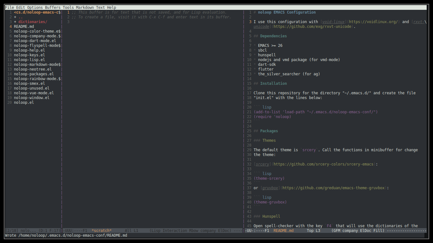Go up to parent directory '..'
The image size is (433, 243).
click(x=21, y=17)
